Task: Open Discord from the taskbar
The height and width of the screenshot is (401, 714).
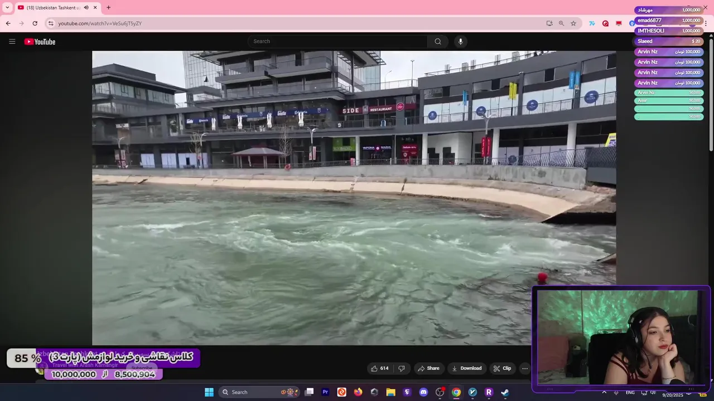Action: pyautogui.click(x=423, y=392)
